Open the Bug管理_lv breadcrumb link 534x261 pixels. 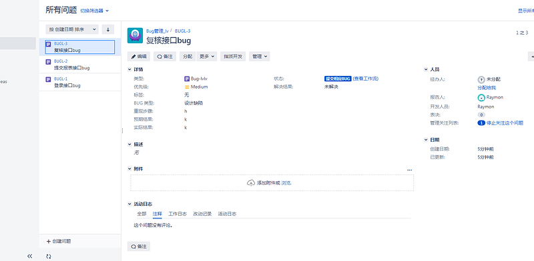click(x=158, y=31)
